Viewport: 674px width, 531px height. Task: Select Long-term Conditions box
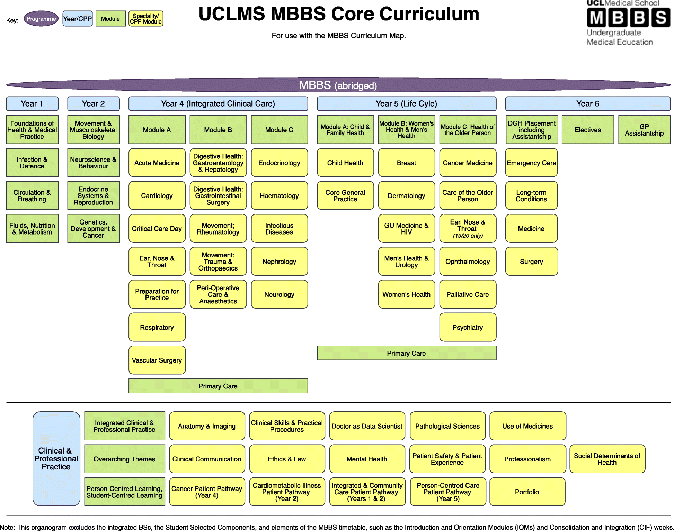tap(532, 195)
